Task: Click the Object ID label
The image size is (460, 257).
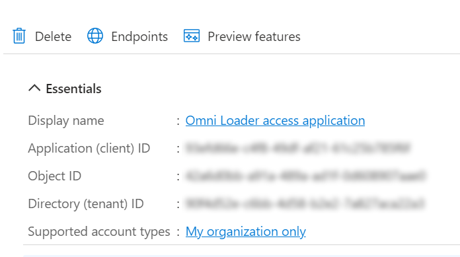Action: [55, 176]
